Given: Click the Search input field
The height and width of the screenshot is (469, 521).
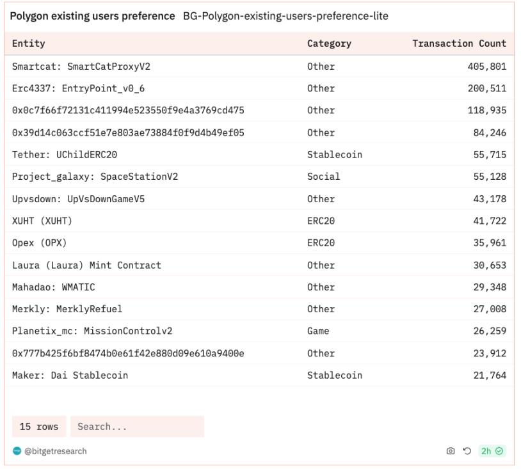Looking at the screenshot, I should click(x=137, y=427).
